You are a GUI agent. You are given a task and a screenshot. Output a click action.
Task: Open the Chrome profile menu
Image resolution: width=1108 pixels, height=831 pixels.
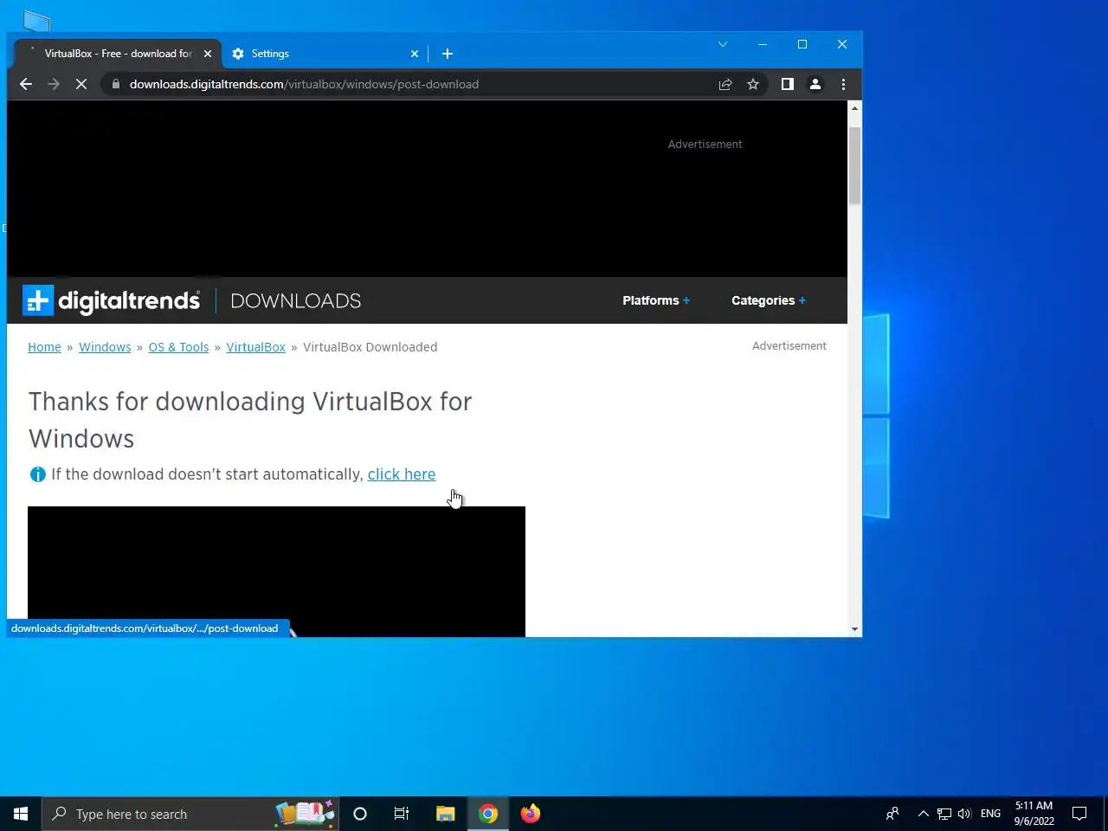[815, 84]
